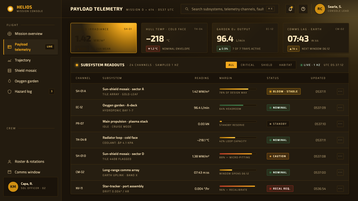Focus the subsystem search field
Image resolution: width=358 pixels, height=201 pixels.
(x=230, y=9)
